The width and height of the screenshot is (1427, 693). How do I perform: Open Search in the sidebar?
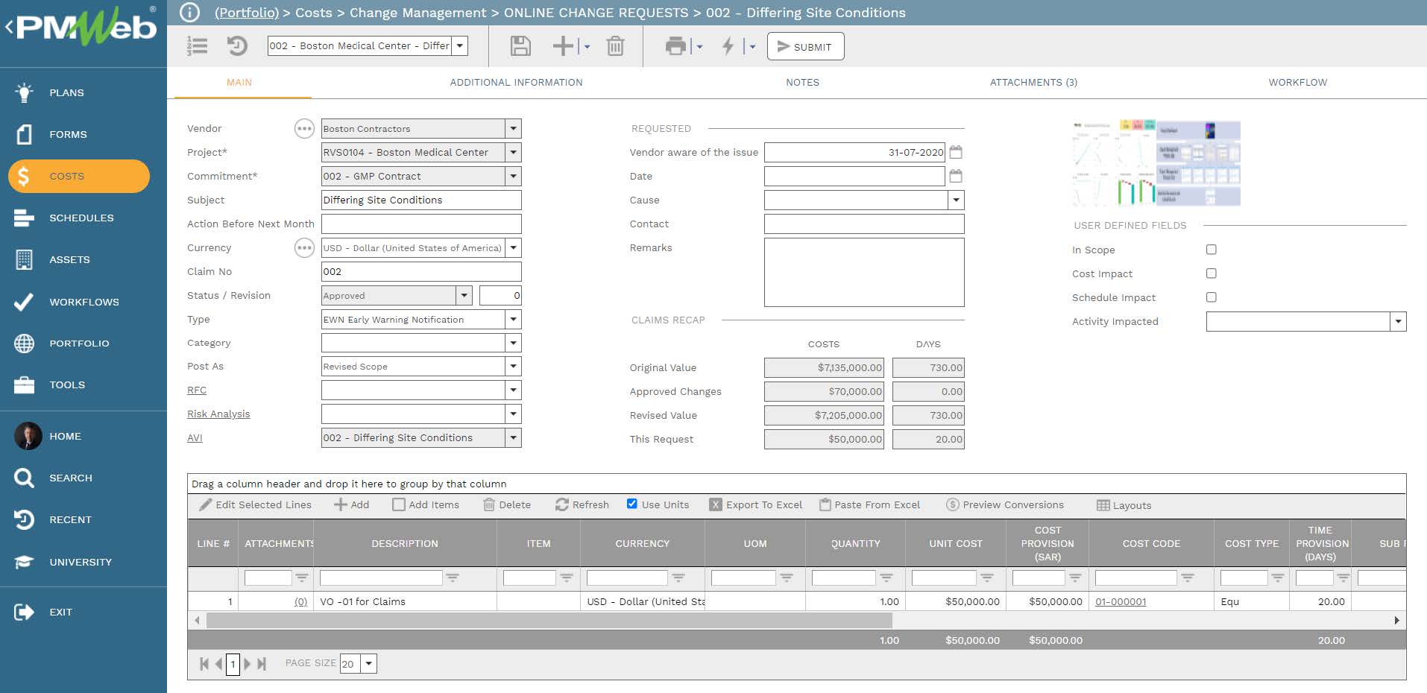(x=71, y=478)
